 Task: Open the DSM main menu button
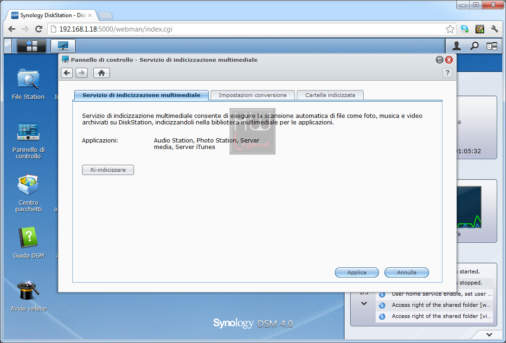click(x=31, y=46)
